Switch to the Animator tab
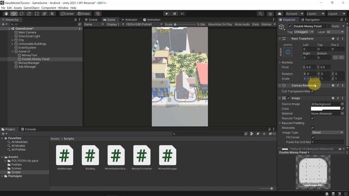 [x=129, y=20]
